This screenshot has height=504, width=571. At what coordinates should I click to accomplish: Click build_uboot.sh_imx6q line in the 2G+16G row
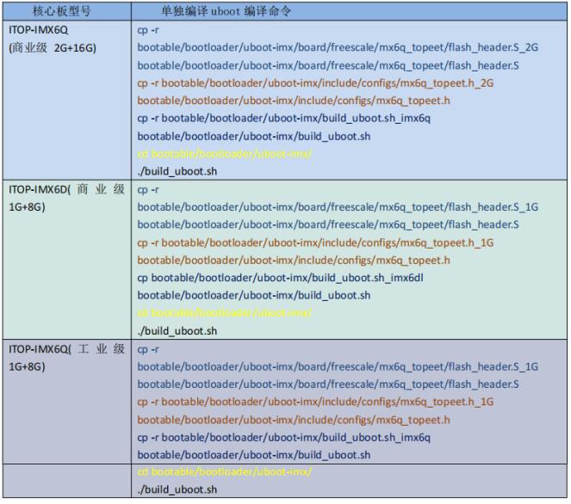tap(283, 118)
